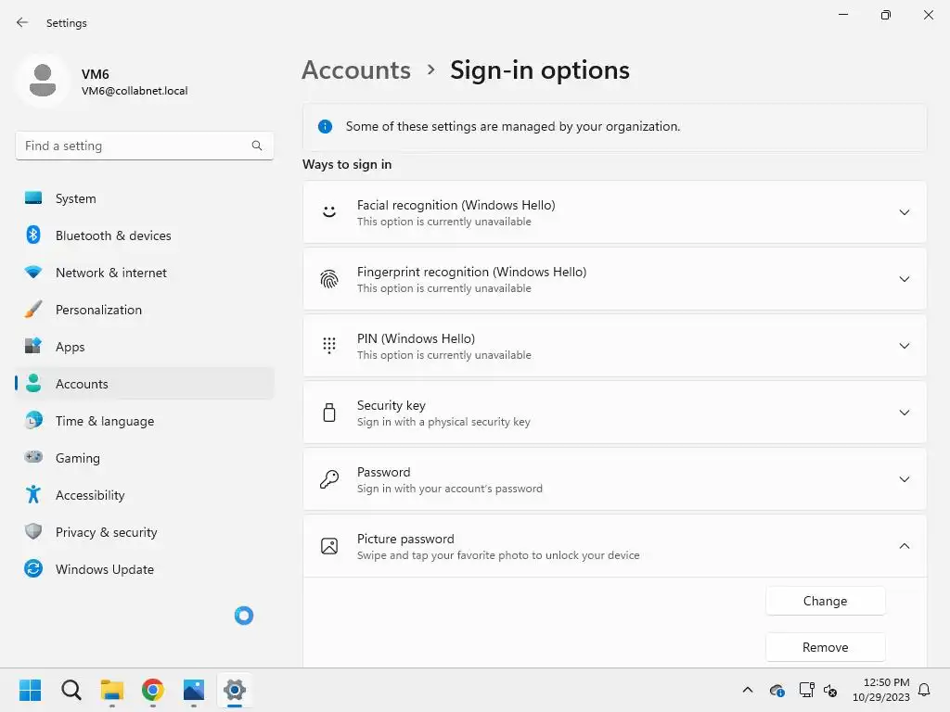
Task: Open the Photos app in taskbar
Action: click(x=194, y=690)
